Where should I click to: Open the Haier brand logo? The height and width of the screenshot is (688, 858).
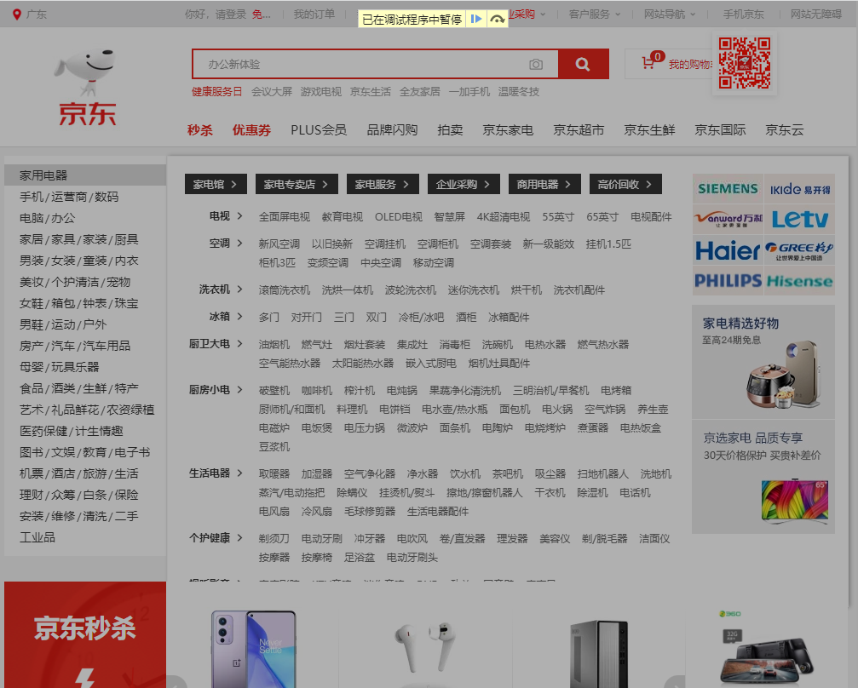click(x=728, y=250)
